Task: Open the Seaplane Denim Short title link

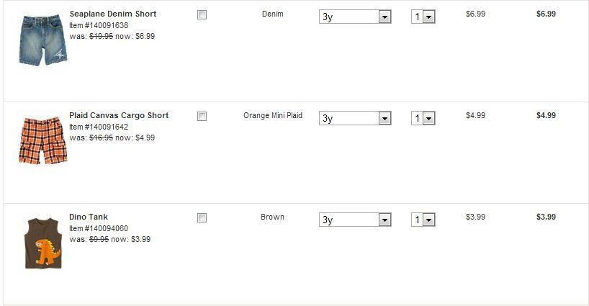Action: 112,14
